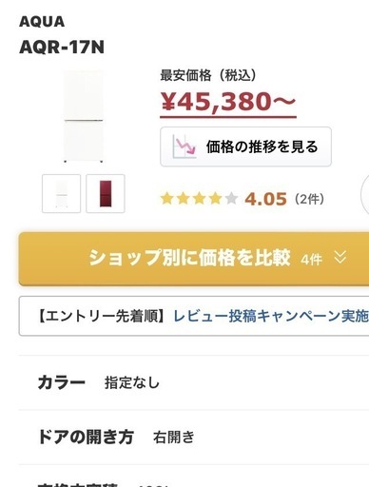The width and height of the screenshot is (369, 487).
Task: Select the ドアの開き方 右開き row
Action: (x=194, y=437)
